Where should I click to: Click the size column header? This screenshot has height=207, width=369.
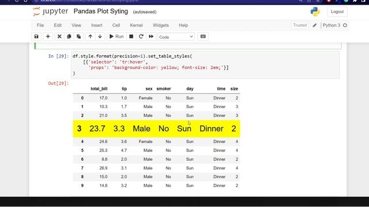click(x=234, y=89)
